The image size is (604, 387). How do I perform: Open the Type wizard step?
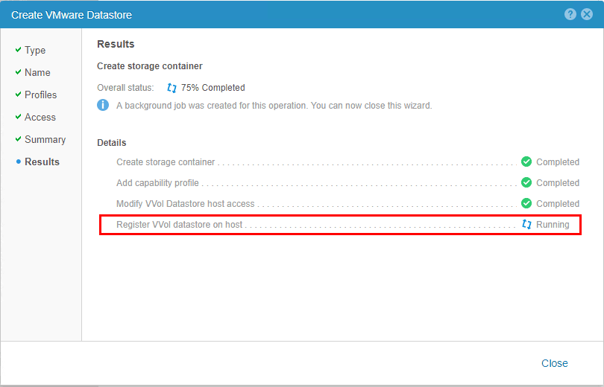coord(35,51)
